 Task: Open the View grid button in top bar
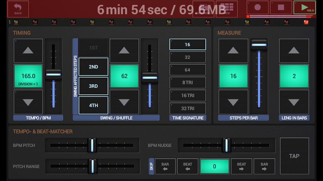[227, 9]
